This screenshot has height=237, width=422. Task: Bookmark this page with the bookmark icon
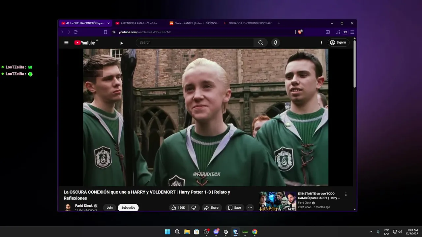tap(105, 32)
